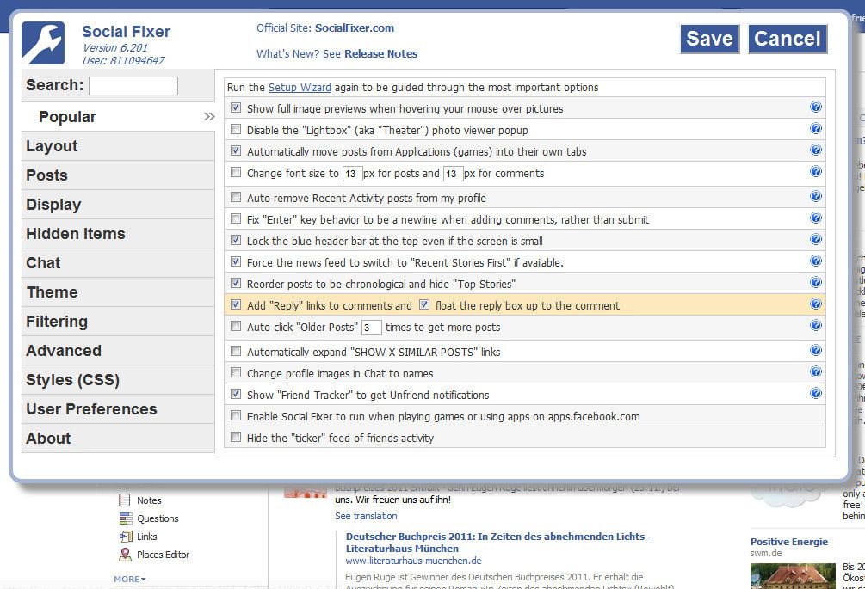Open the Places Editor icon
The height and width of the screenshot is (589, 865).
tap(127, 554)
